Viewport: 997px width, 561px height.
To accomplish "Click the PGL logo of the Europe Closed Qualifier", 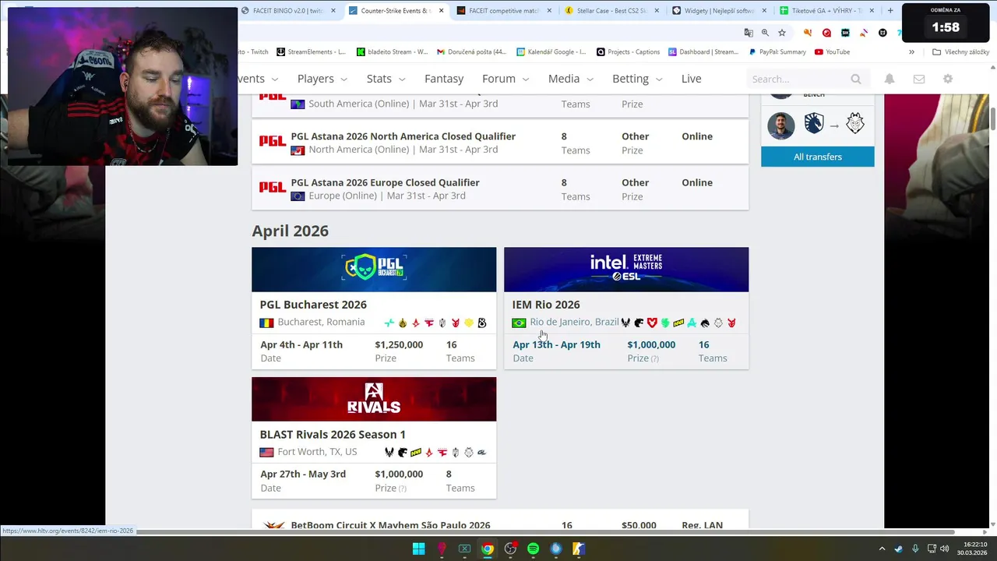I will pyautogui.click(x=272, y=188).
